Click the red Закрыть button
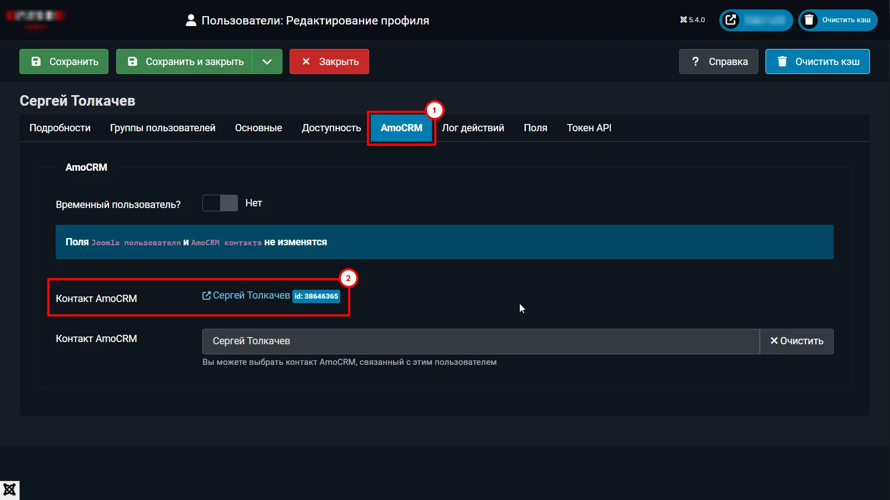This screenshot has height=500, width=890. point(329,61)
